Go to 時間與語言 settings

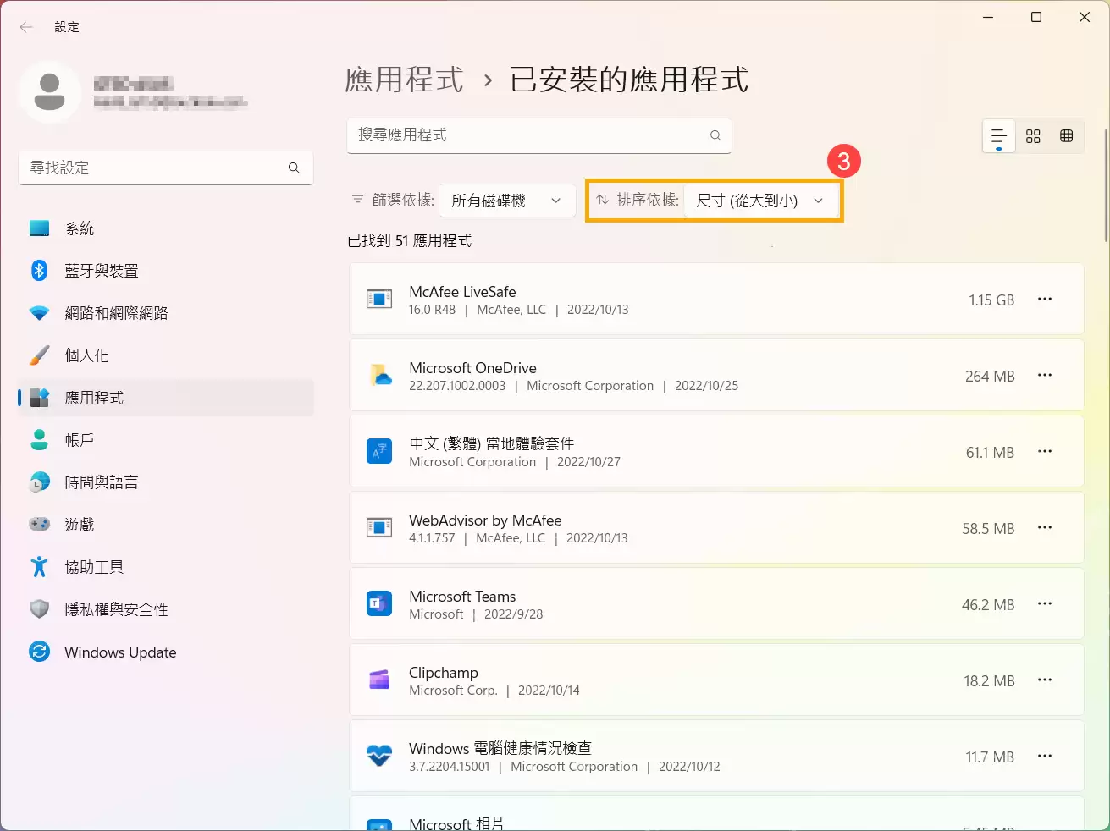166,482
